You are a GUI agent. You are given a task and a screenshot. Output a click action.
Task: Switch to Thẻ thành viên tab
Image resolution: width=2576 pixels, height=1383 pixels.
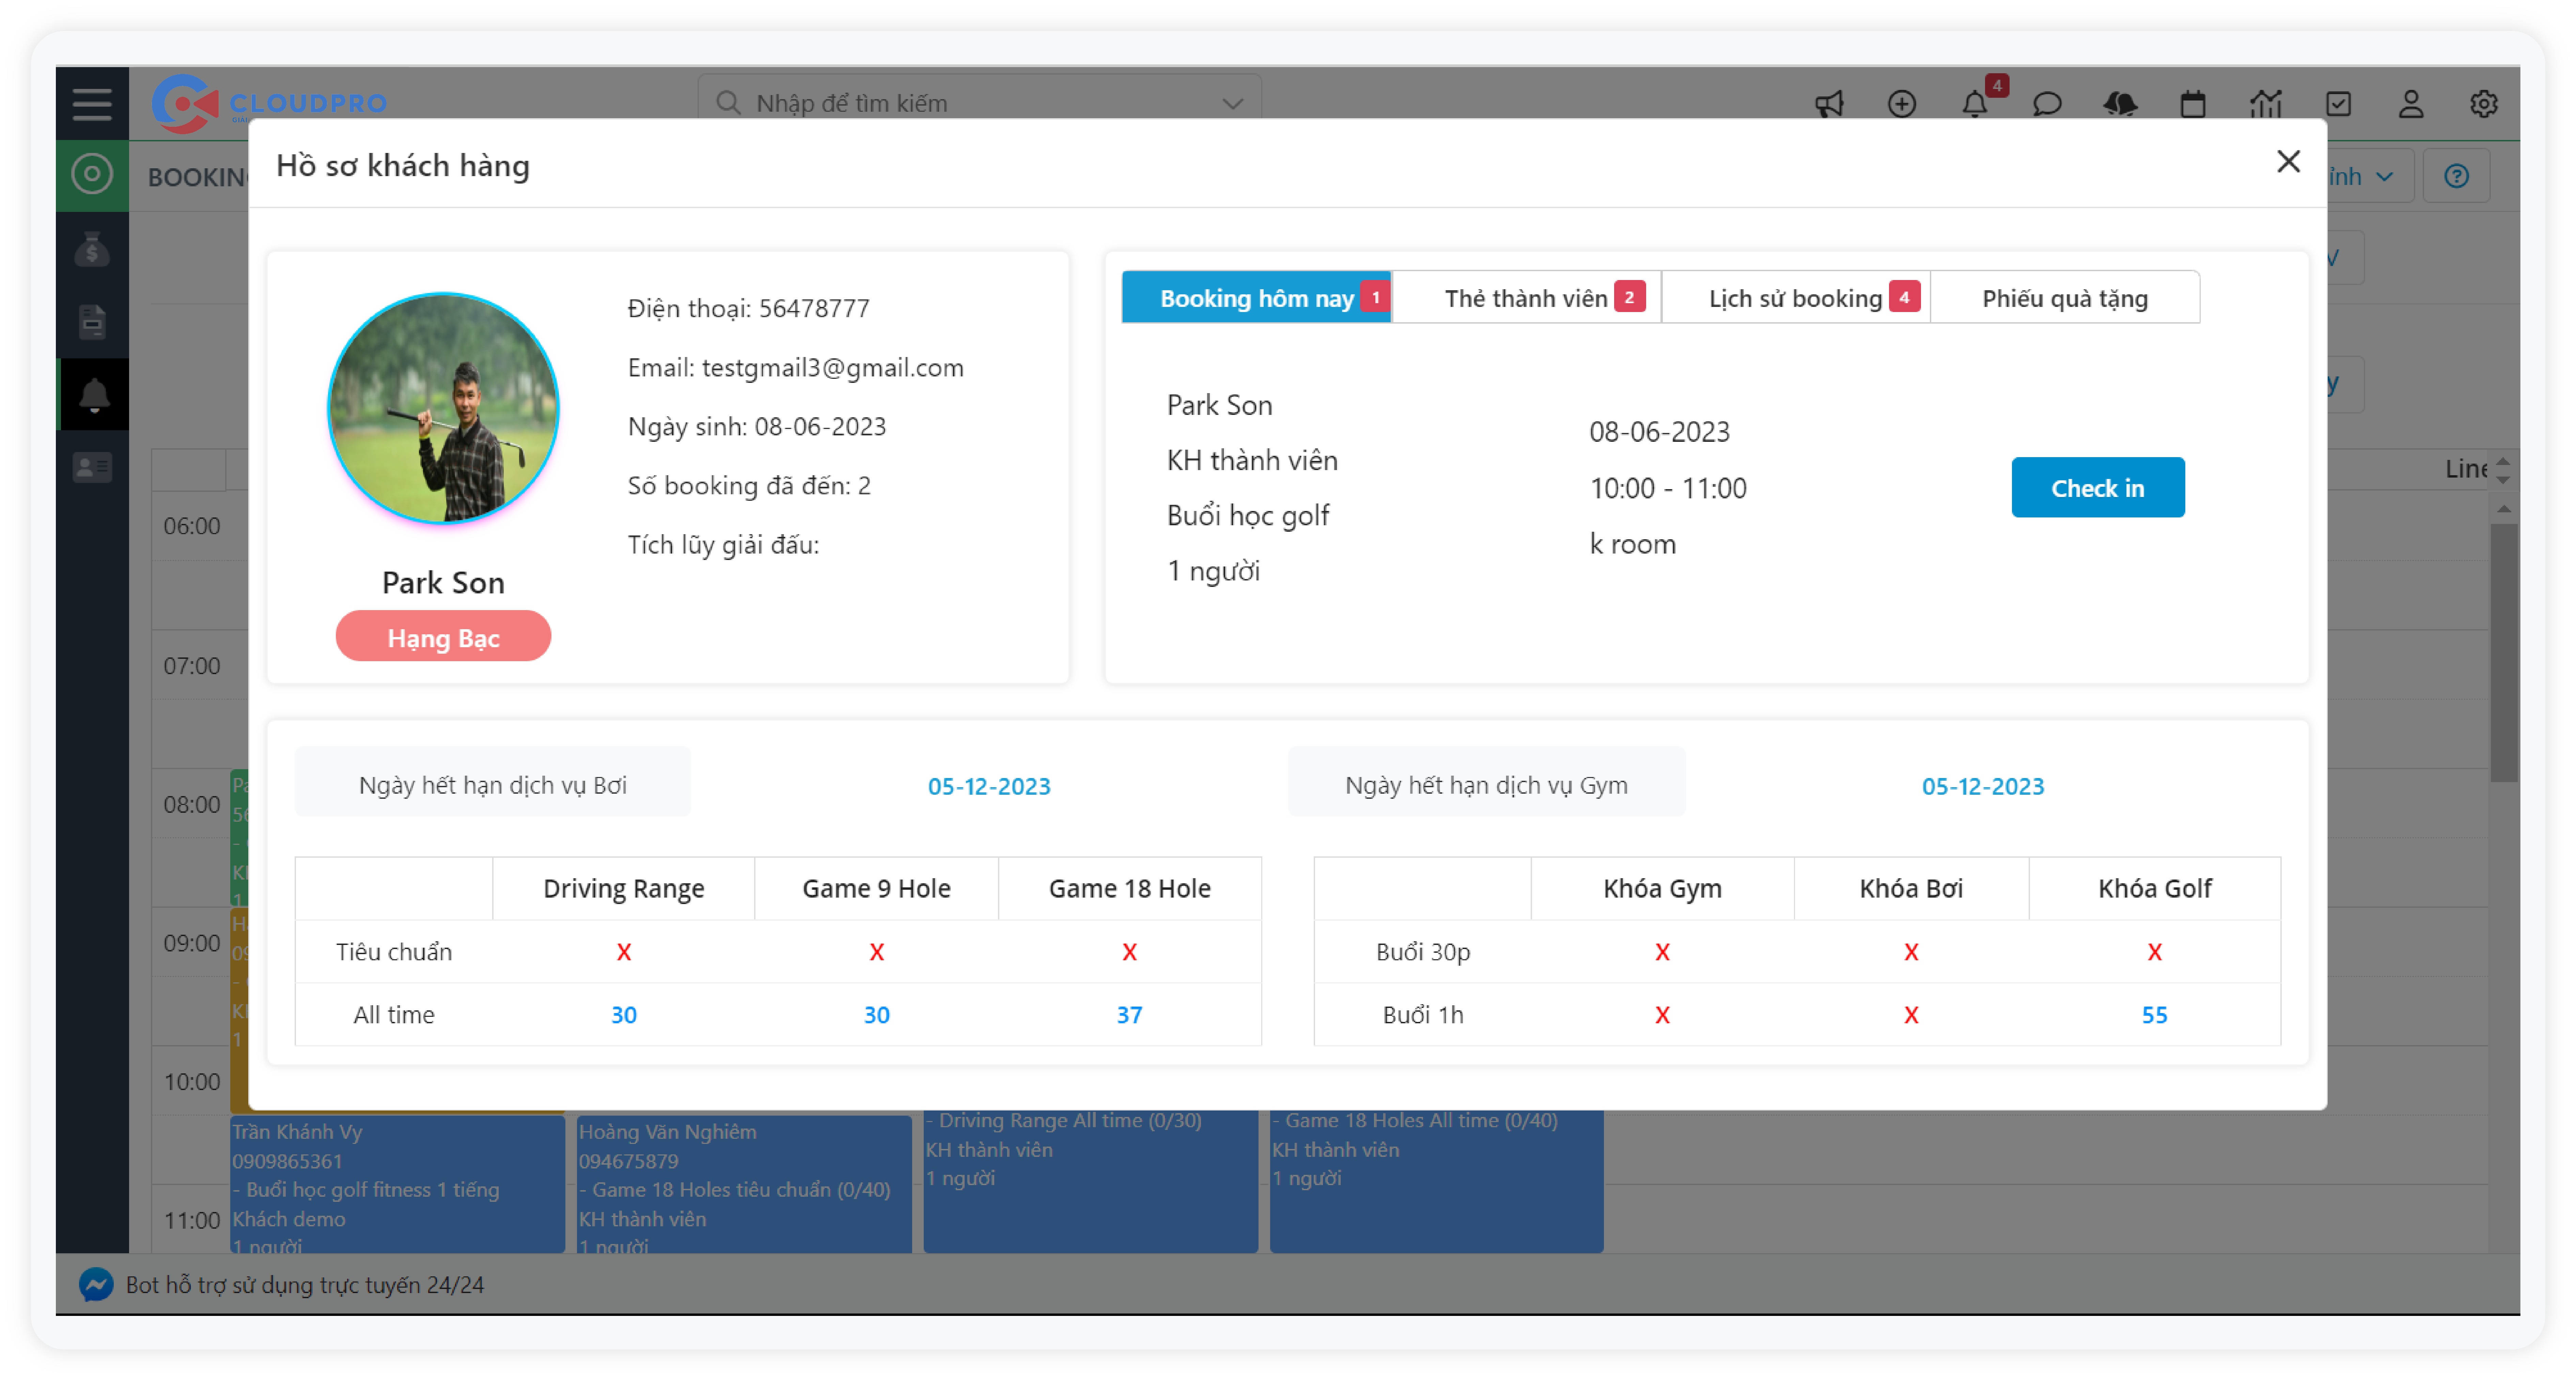point(1526,298)
